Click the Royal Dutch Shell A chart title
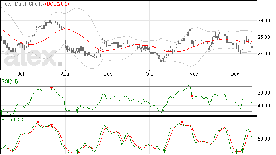This screenshot has width=276, height=155. [22, 4]
